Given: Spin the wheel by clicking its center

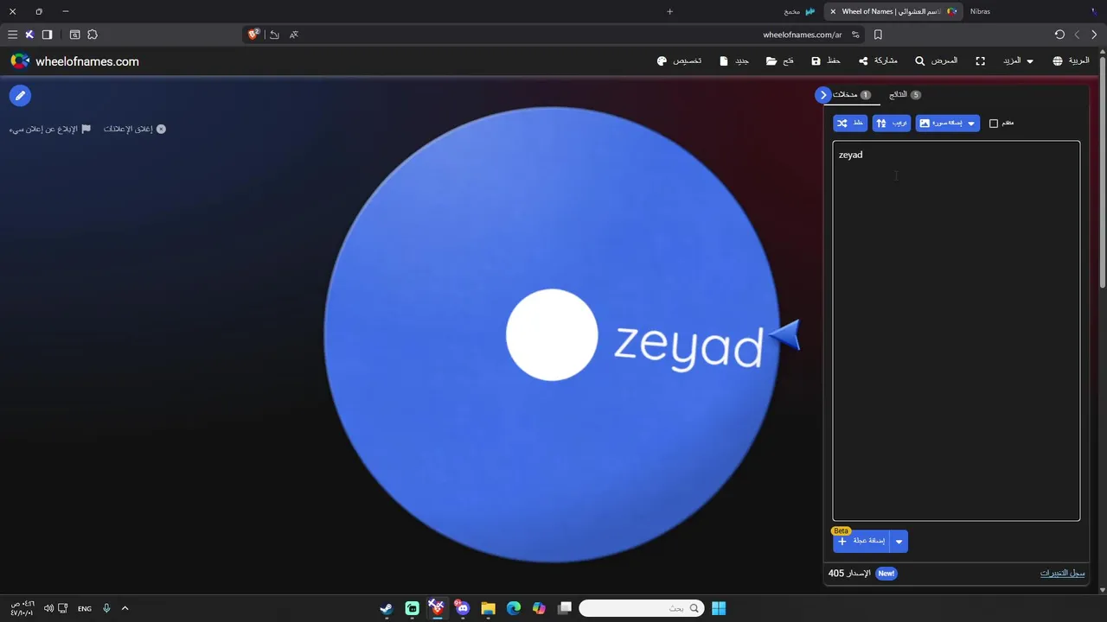Looking at the screenshot, I should pyautogui.click(x=552, y=335).
